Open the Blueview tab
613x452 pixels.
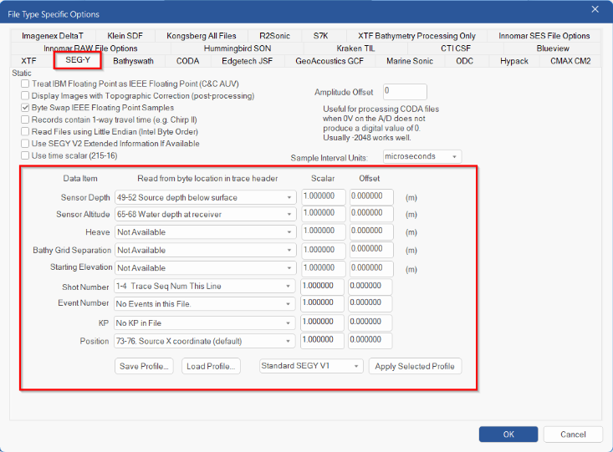pos(553,48)
